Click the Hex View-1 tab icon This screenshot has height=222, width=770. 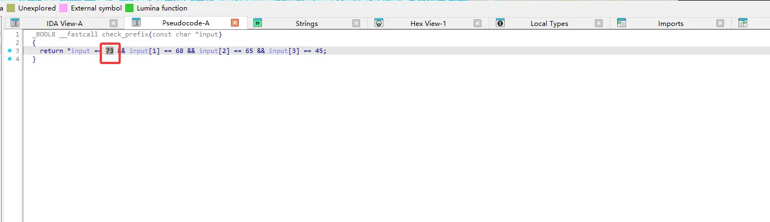(379, 23)
